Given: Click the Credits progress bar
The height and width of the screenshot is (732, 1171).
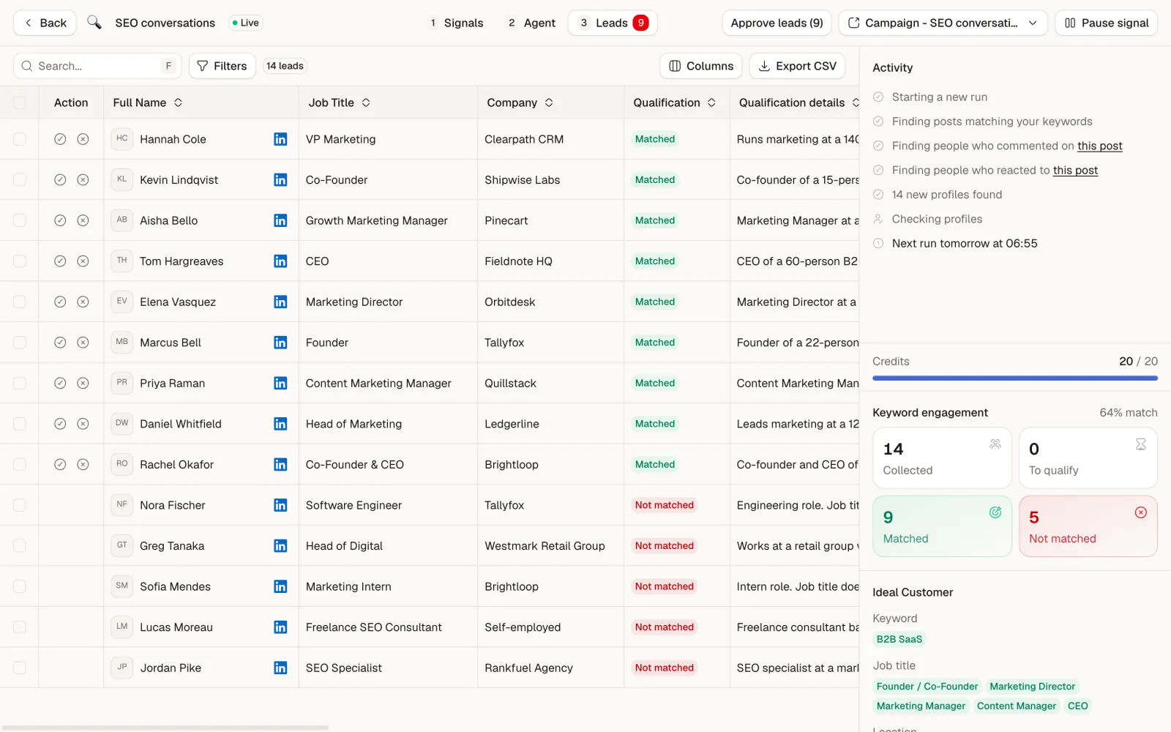Looking at the screenshot, I should [1015, 378].
